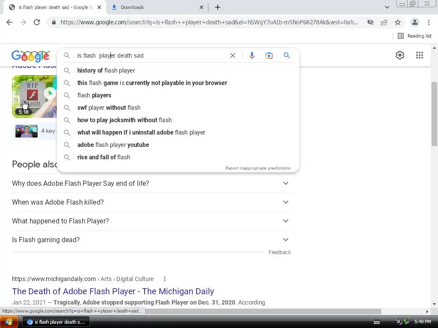The image size is (438, 328).
Task: Start voice search with microphone
Action: pyautogui.click(x=252, y=56)
